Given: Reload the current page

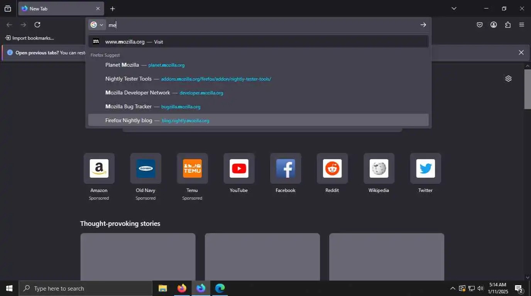Looking at the screenshot, I should pos(37,25).
